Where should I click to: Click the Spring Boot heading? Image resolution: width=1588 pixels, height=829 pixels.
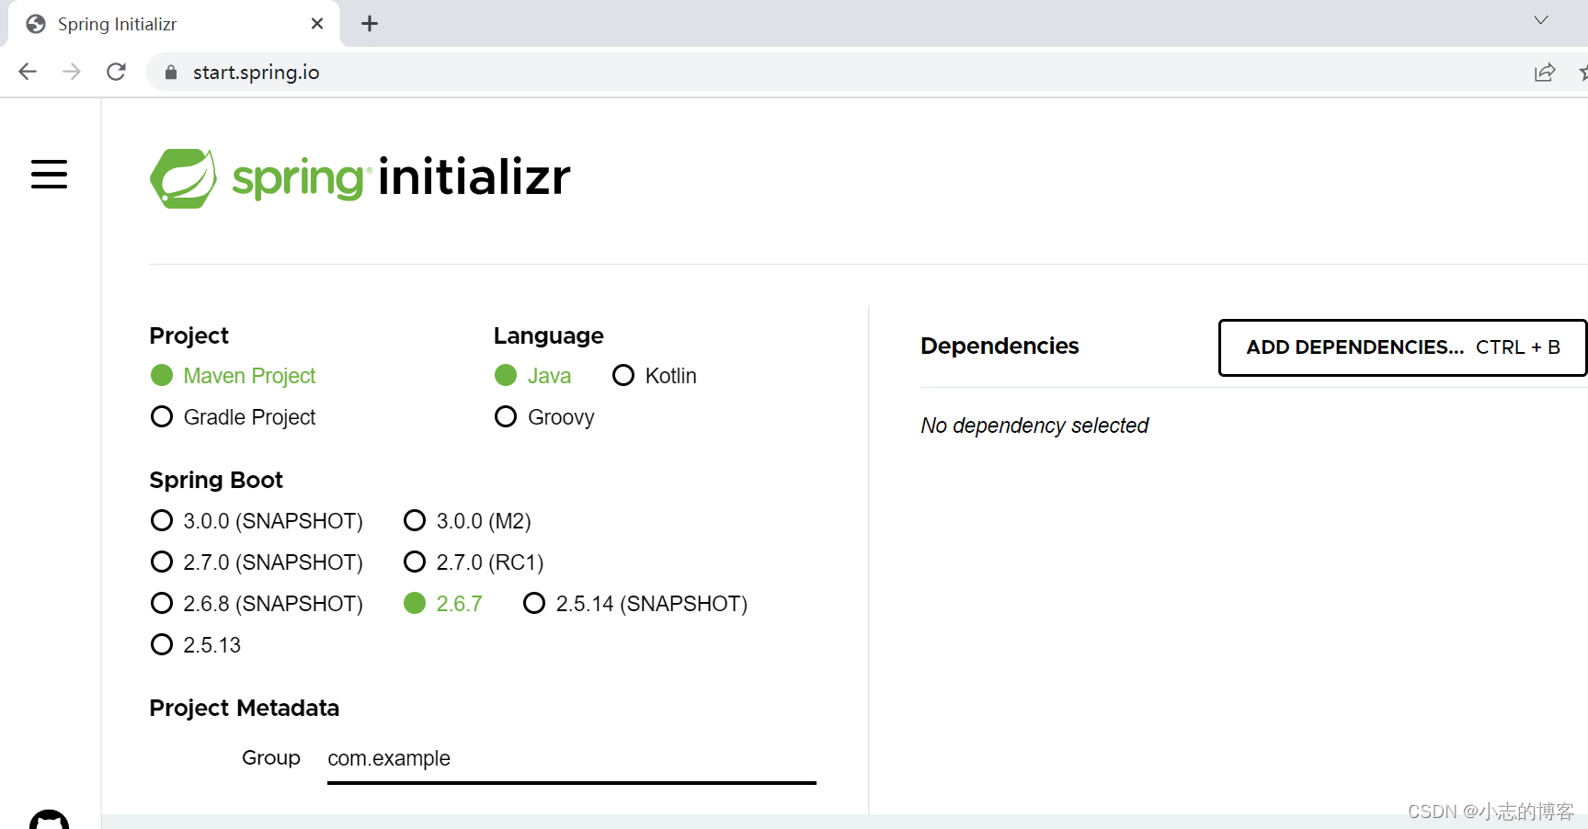click(x=216, y=480)
